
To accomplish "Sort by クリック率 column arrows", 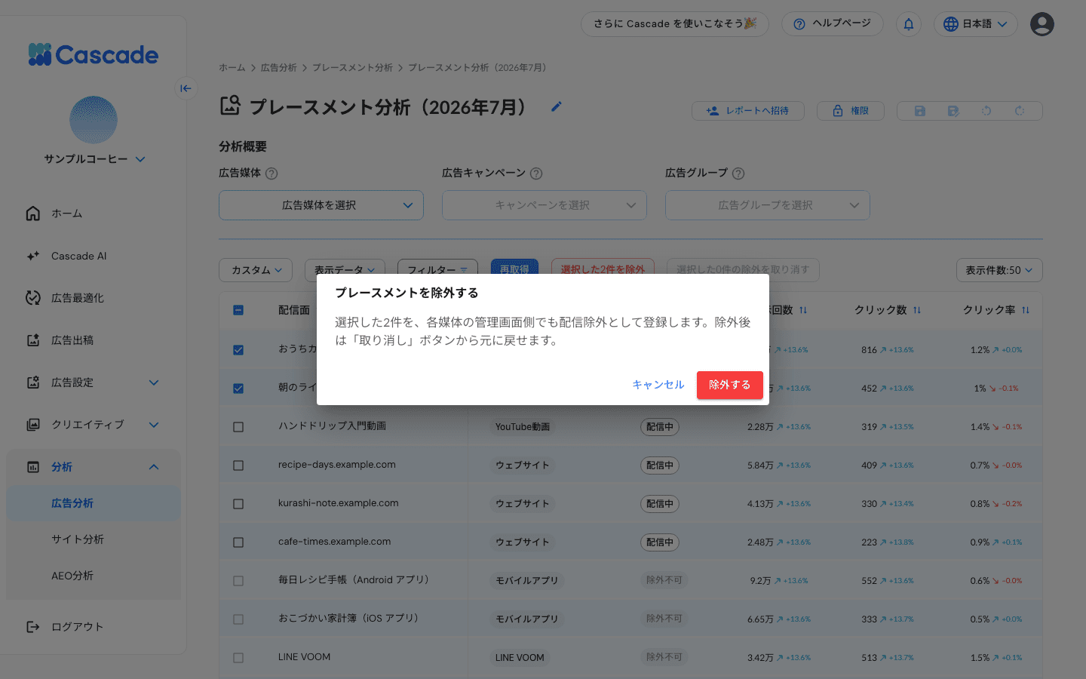I will coord(1026,310).
